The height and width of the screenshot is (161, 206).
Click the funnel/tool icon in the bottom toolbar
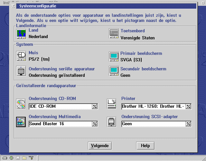pos(31,158)
